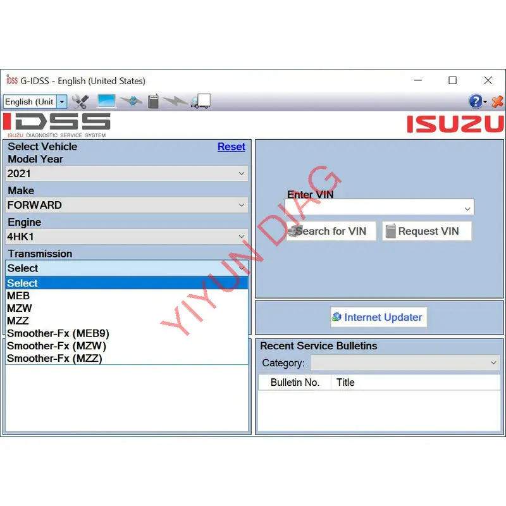Click the Reset link
Viewport: 506px width, 506px height.
point(231,147)
